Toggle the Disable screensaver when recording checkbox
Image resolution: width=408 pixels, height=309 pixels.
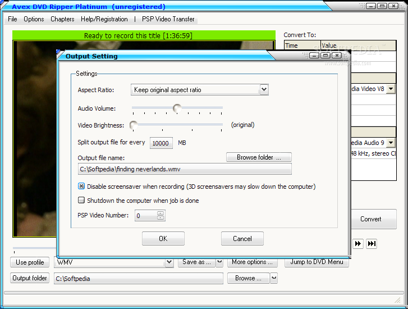(81, 186)
